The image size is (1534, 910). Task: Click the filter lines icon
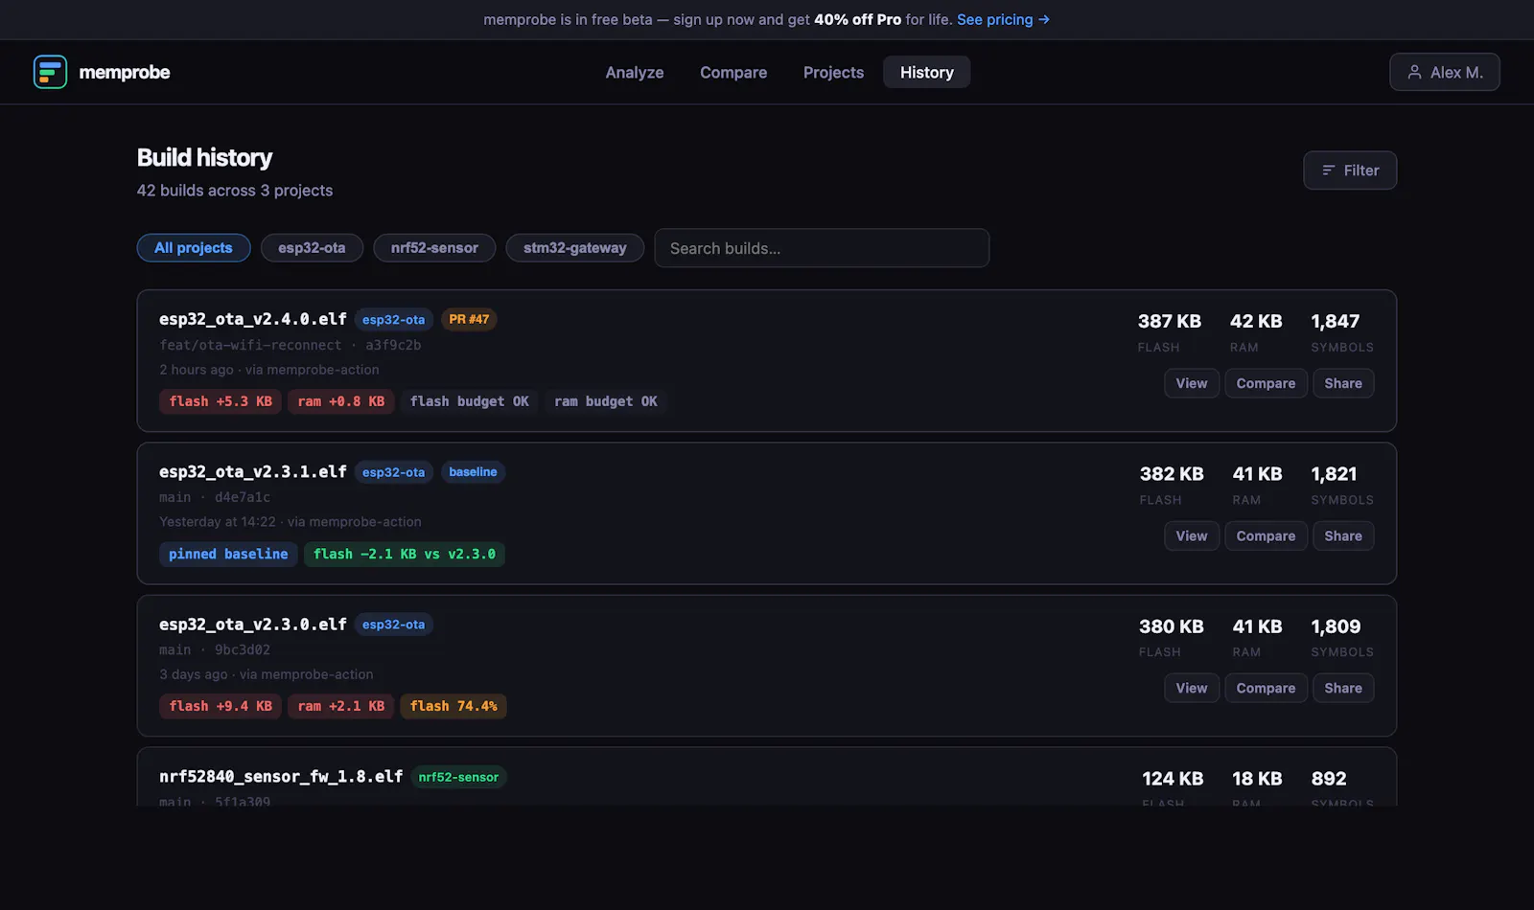pos(1329,171)
